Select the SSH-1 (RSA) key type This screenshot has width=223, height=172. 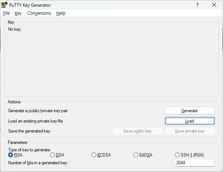[x=189, y=155]
